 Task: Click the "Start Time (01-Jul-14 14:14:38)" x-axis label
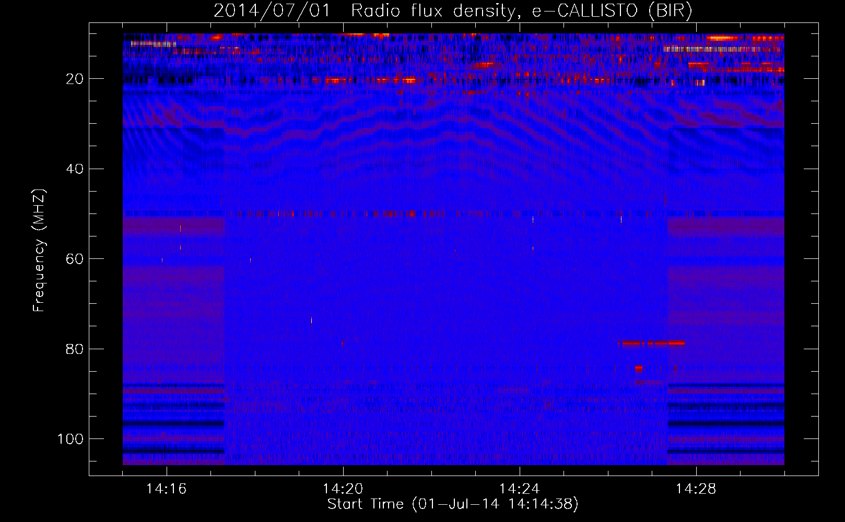453,504
